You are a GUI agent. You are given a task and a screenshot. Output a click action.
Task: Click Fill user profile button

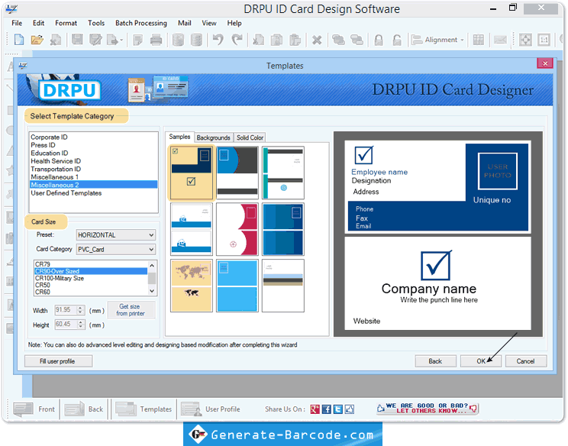(58, 361)
